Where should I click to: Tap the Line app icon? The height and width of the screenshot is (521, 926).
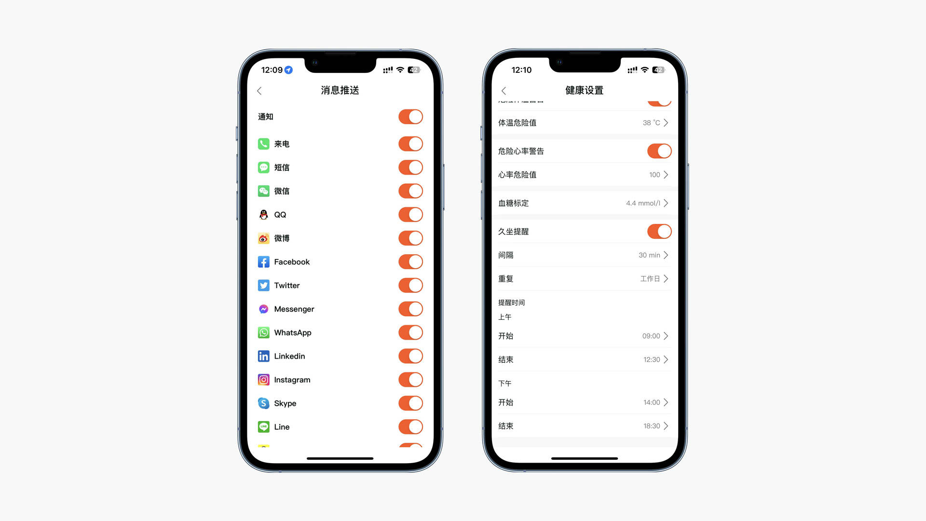[263, 426]
